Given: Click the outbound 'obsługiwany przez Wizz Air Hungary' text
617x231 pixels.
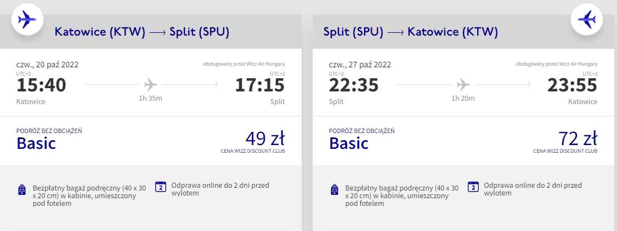Looking at the screenshot, I should (244, 64).
